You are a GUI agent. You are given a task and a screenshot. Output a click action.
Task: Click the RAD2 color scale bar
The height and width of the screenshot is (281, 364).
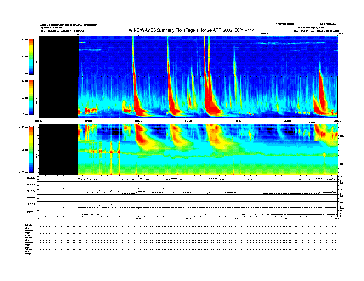31,56
